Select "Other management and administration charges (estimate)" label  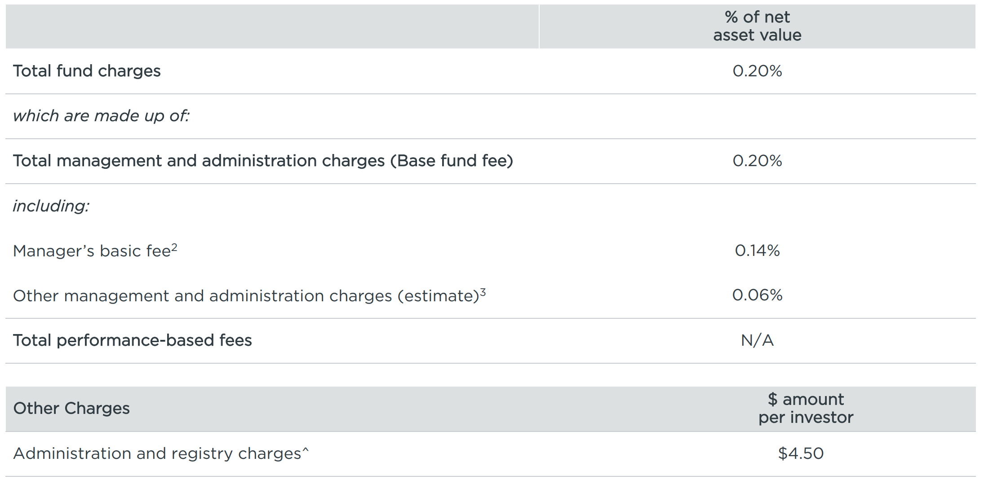tap(246, 296)
